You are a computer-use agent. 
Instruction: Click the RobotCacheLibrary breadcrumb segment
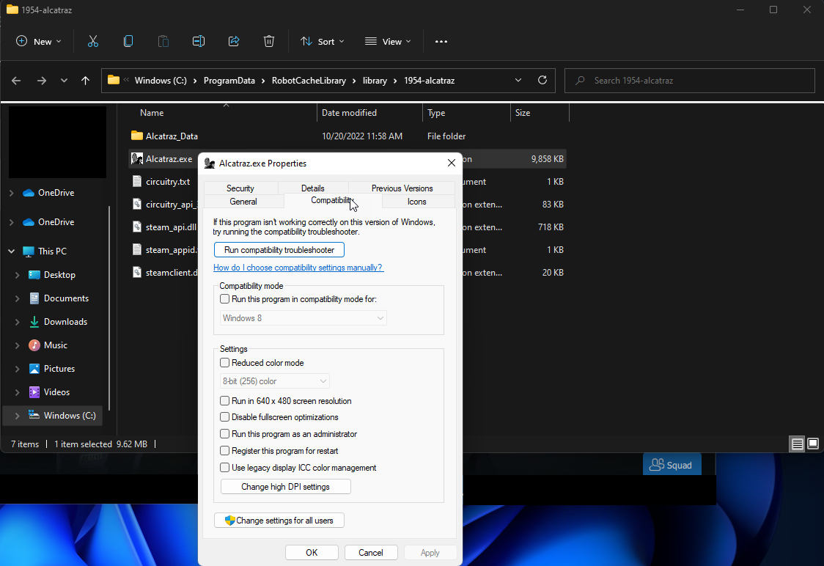click(x=309, y=81)
